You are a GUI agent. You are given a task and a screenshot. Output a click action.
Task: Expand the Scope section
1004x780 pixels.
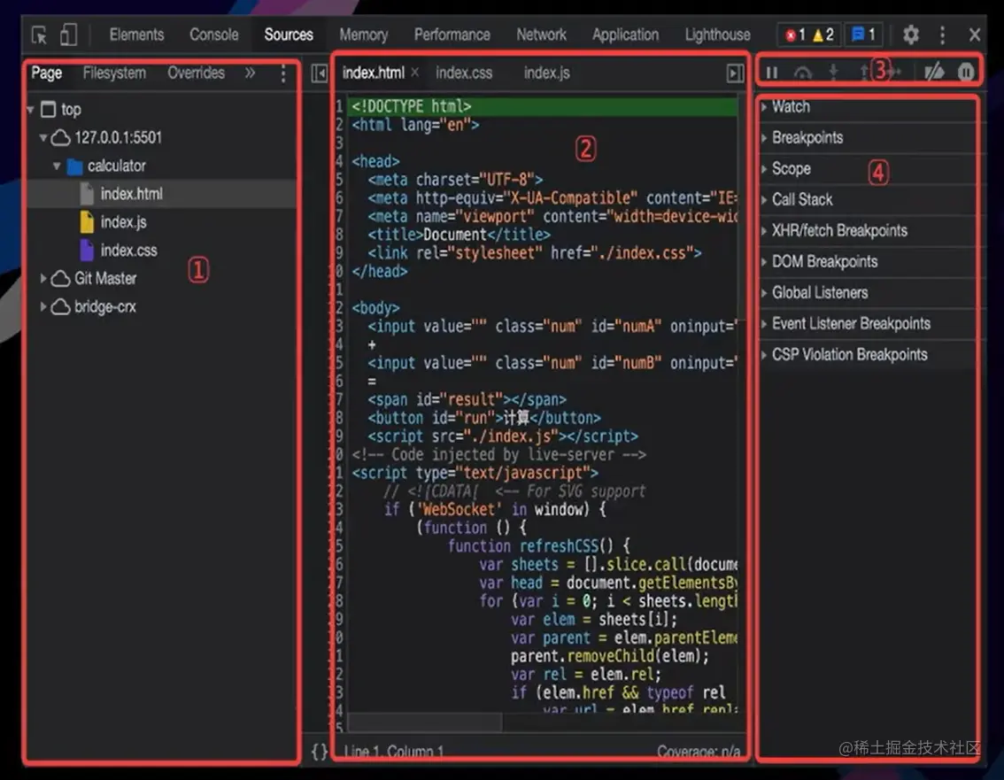click(x=868, y=168)
